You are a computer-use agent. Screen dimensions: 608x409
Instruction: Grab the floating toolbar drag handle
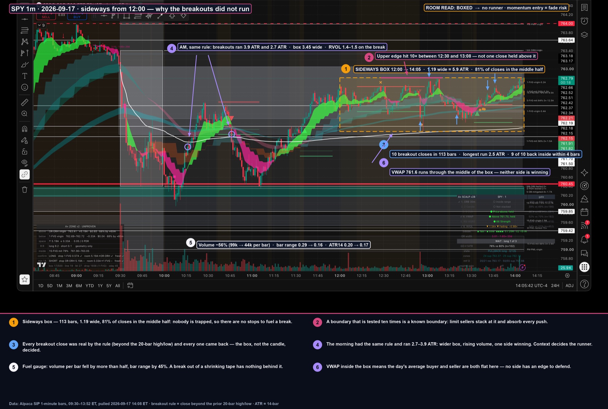pyautogui.click(x=95, y=16)
